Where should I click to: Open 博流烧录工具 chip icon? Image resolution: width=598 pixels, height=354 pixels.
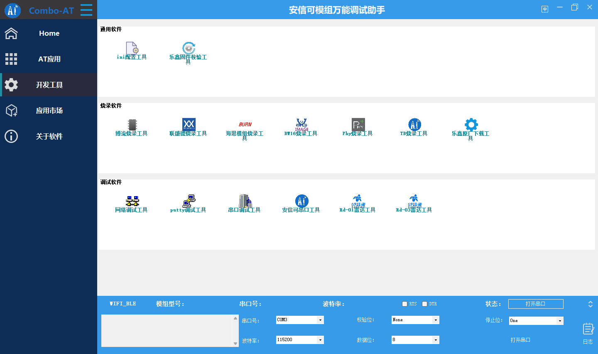132,125
